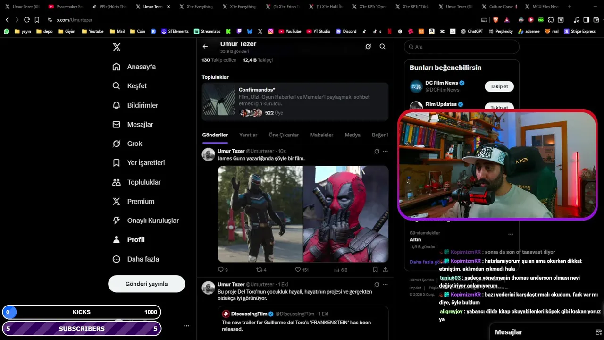604x340 pixels.
Task: Toggle browser sidebar panel icon
Action: click(x=586, y=20)
